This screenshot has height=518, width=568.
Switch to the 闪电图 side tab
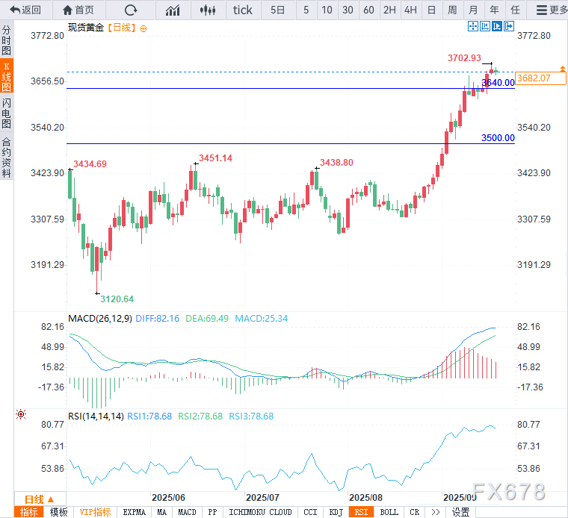tap(7, 112)
